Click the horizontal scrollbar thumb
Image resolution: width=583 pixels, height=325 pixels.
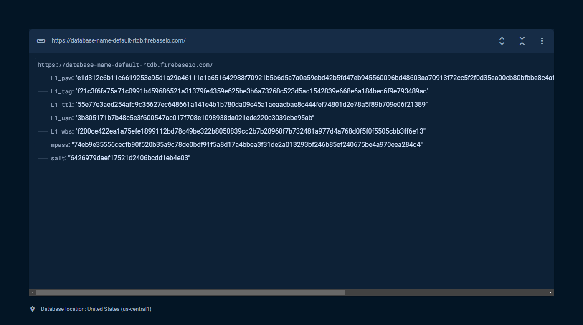(x=190, y=292)
